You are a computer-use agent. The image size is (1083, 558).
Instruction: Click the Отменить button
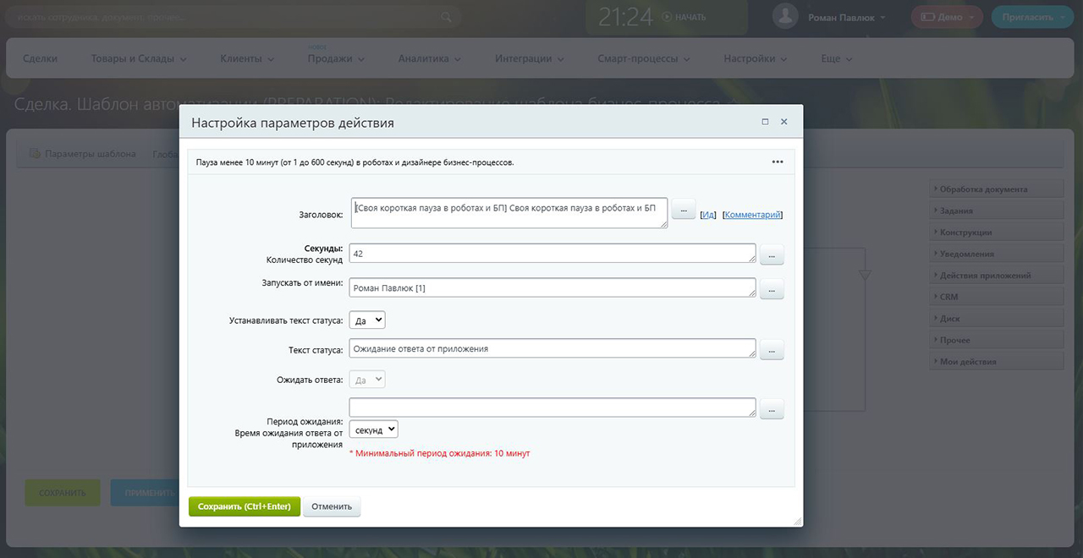332,506
